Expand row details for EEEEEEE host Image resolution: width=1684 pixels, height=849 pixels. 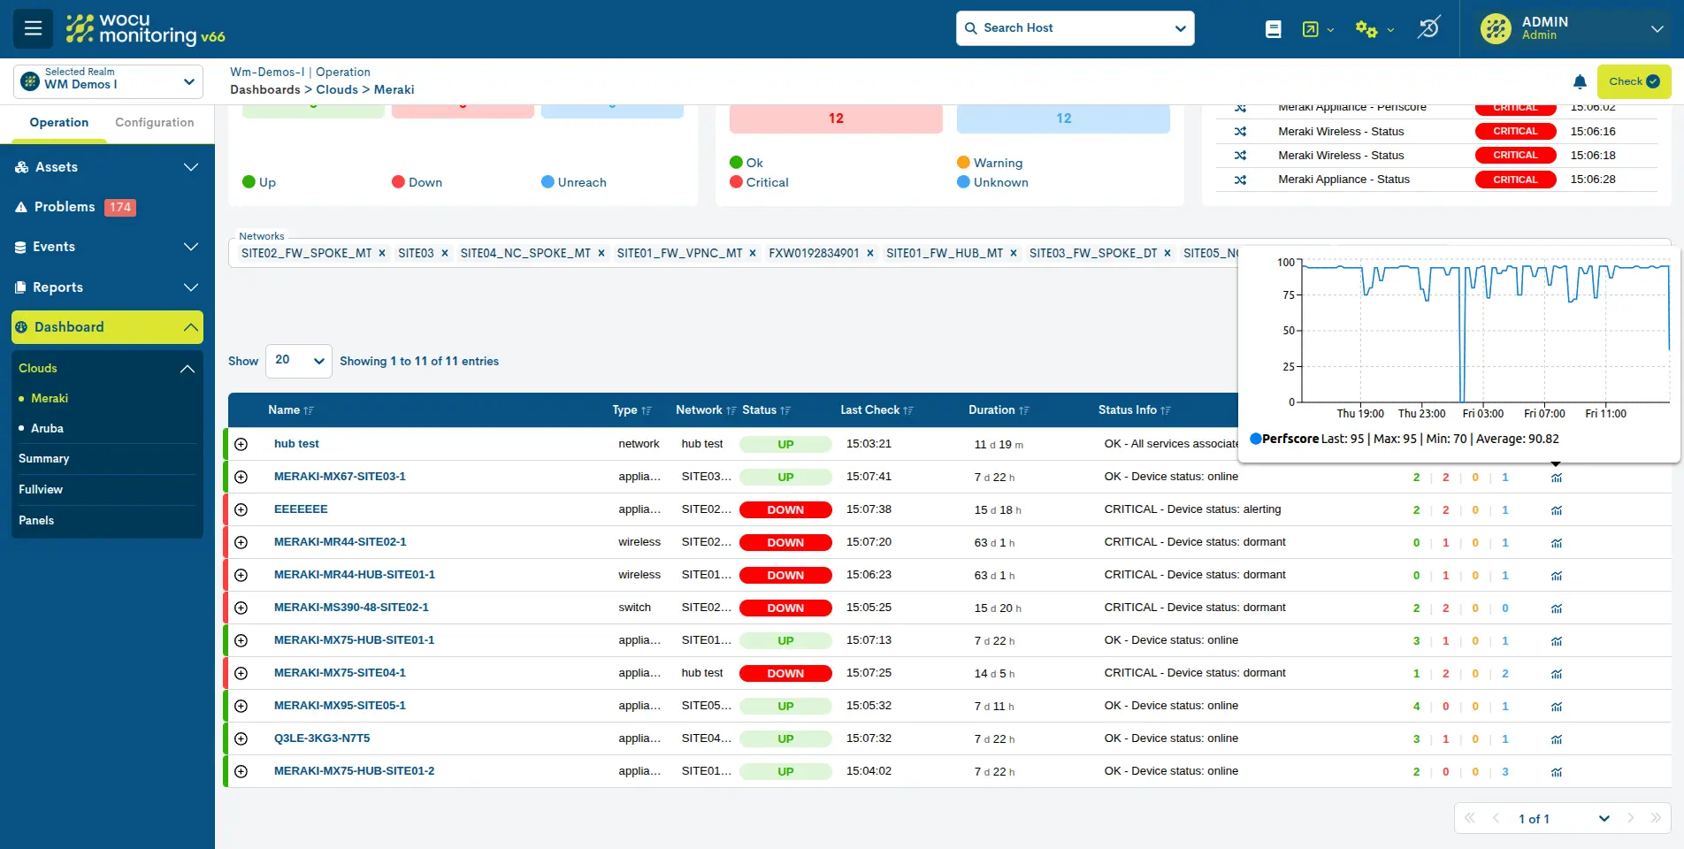(x=241, y=509)
